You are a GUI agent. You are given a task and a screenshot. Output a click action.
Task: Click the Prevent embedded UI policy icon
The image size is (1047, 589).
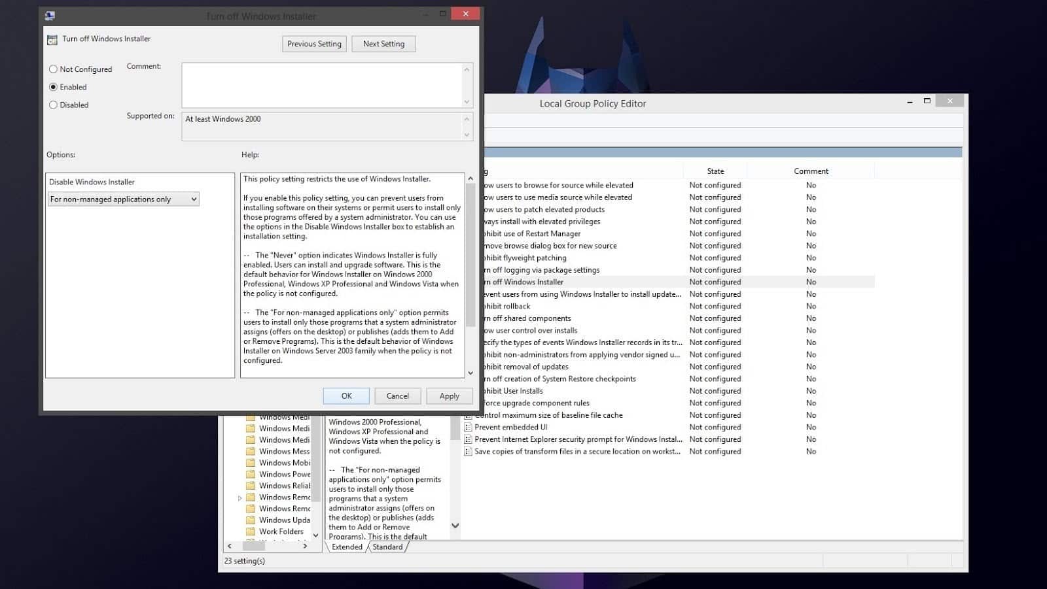pos(468,428)
